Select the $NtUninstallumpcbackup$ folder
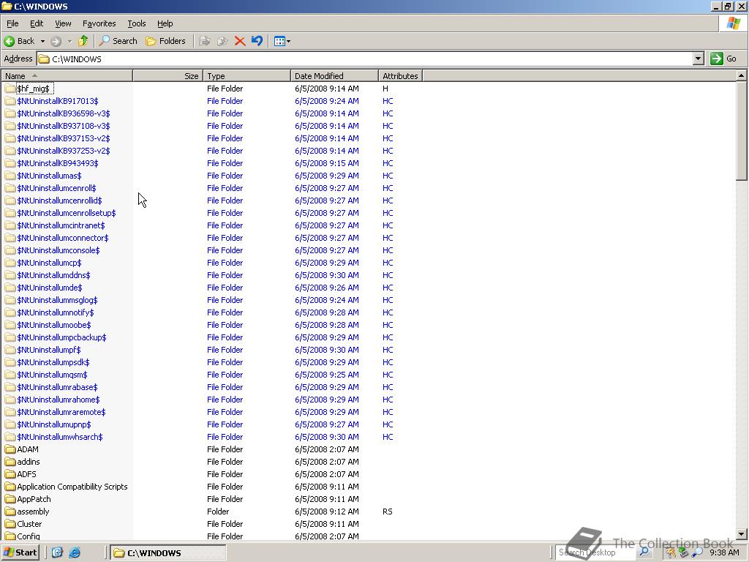The image size is (749, 562). (61, 337)
